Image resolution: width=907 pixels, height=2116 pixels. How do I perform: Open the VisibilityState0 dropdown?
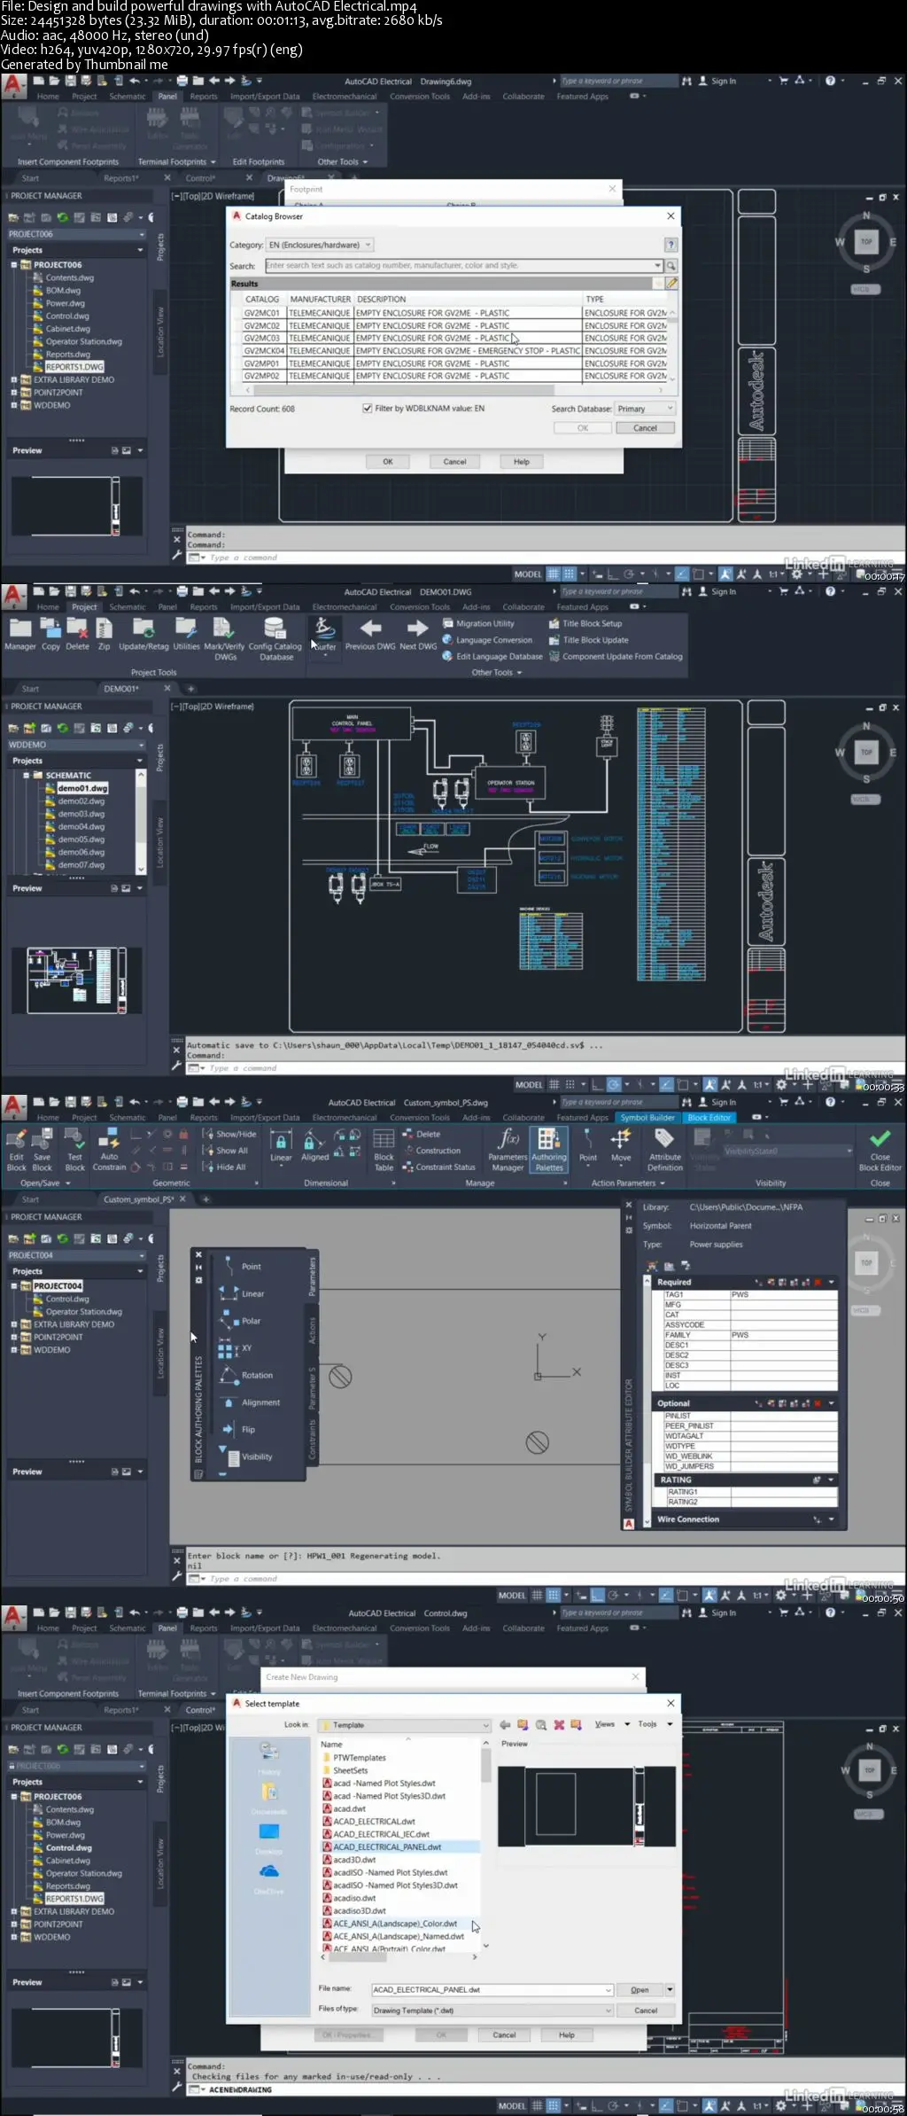(x=788, y=1151)
